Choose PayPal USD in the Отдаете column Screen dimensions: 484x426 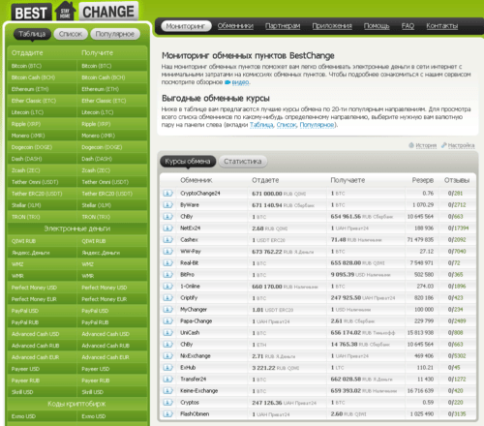[25, 311]
